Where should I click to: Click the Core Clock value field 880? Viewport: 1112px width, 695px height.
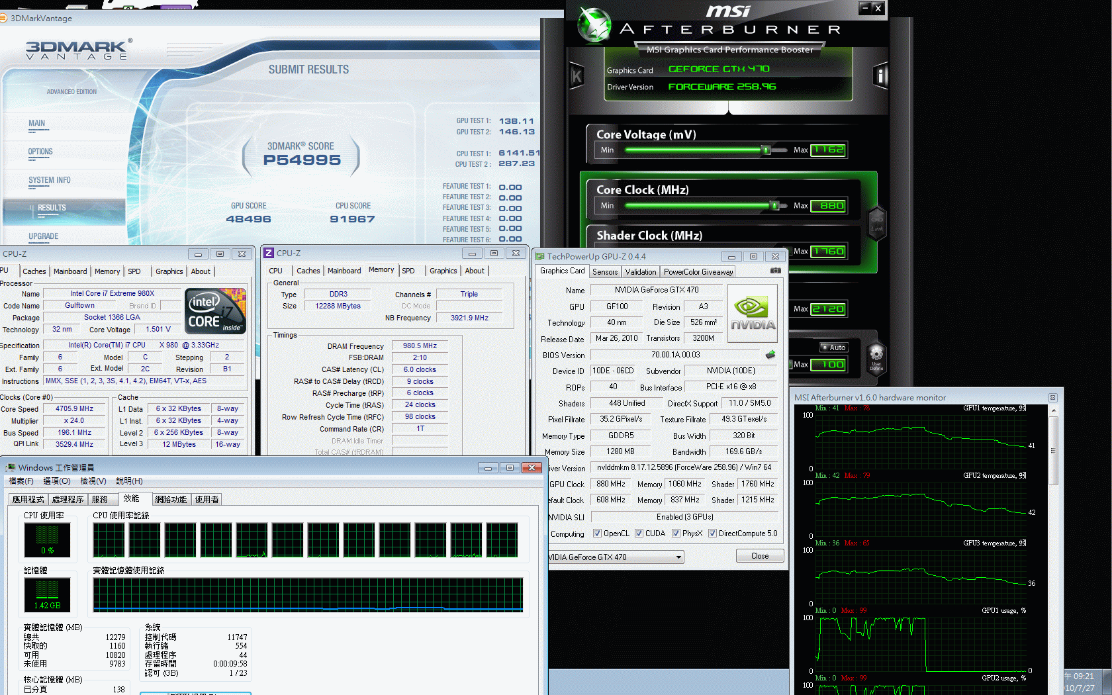pyautogui.click(x=828, y=206)
